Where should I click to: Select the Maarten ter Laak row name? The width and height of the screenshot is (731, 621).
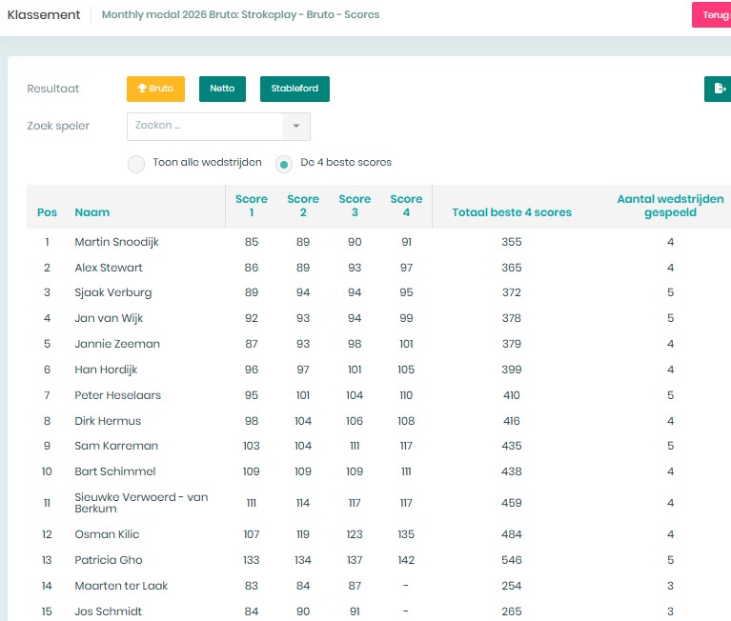pyautogui.click(x=121, y=586)
